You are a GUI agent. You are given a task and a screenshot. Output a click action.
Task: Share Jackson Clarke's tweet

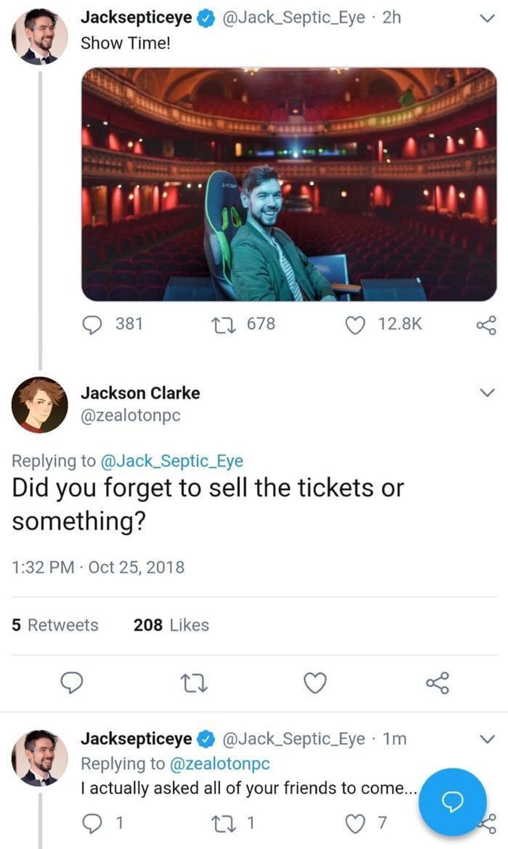pos(438,683)
